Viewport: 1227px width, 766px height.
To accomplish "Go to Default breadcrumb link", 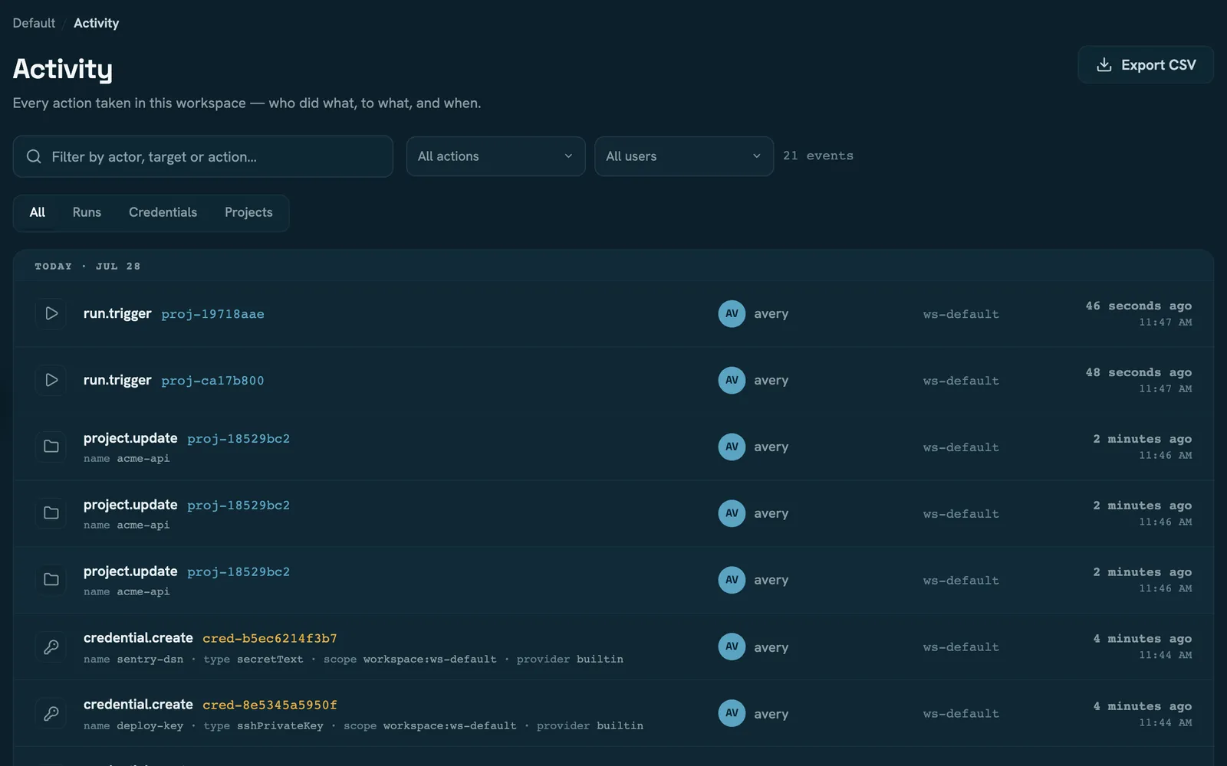I will click(x=34, y=23).
